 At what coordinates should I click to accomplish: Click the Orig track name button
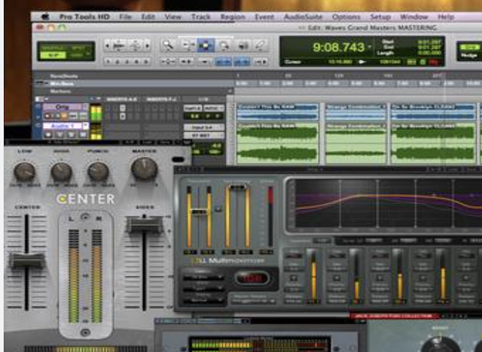pyautogui.click(x=62, y=107)
